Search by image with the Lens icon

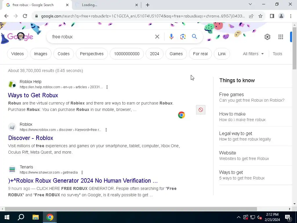183,37
